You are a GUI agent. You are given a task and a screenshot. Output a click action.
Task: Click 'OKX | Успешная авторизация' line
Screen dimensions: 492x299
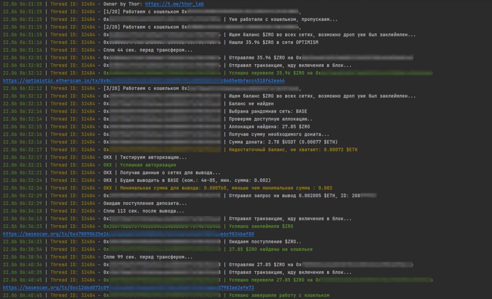tap(140, 165)
